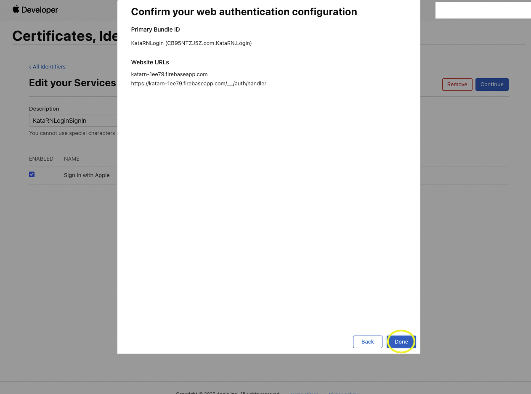Click the red Remove button
The image size is (531, 394).
point(457,85)
